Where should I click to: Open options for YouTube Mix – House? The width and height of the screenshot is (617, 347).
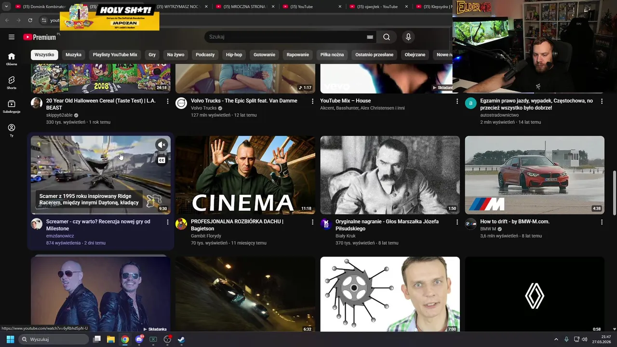pyautogui.click(x=457, y=101)
